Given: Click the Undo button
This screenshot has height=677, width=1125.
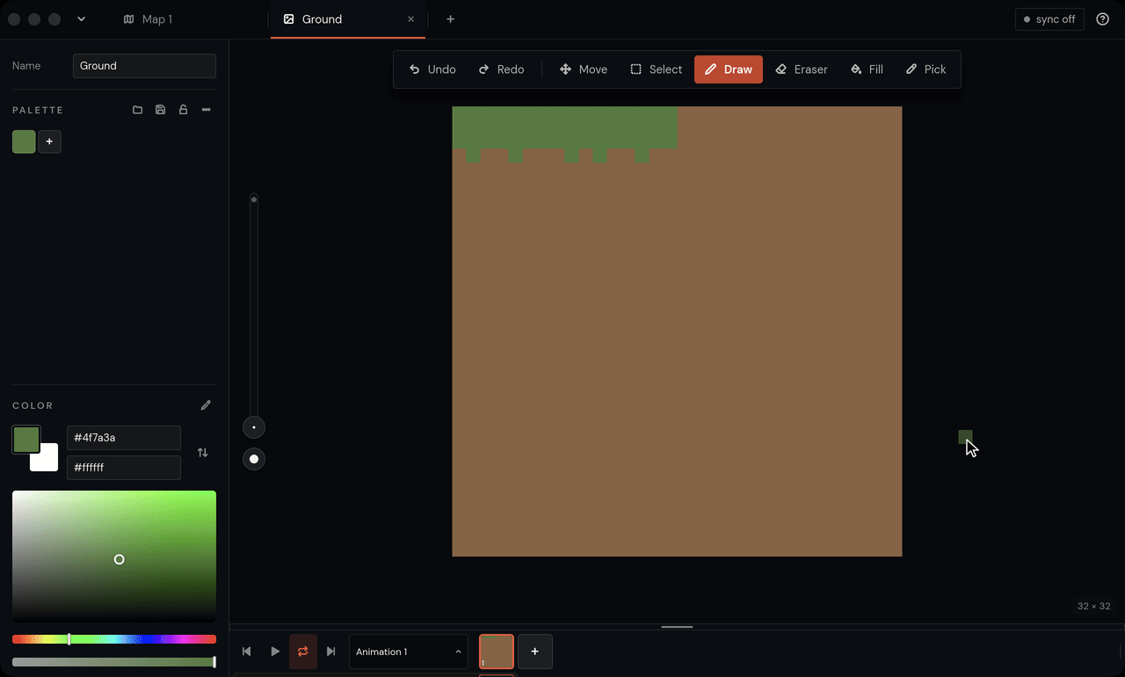Looking at the screenshot, I should (432, 69).
